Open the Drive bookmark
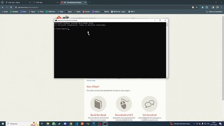Screen dimensions: 224x126 click(x=41, y=12)
